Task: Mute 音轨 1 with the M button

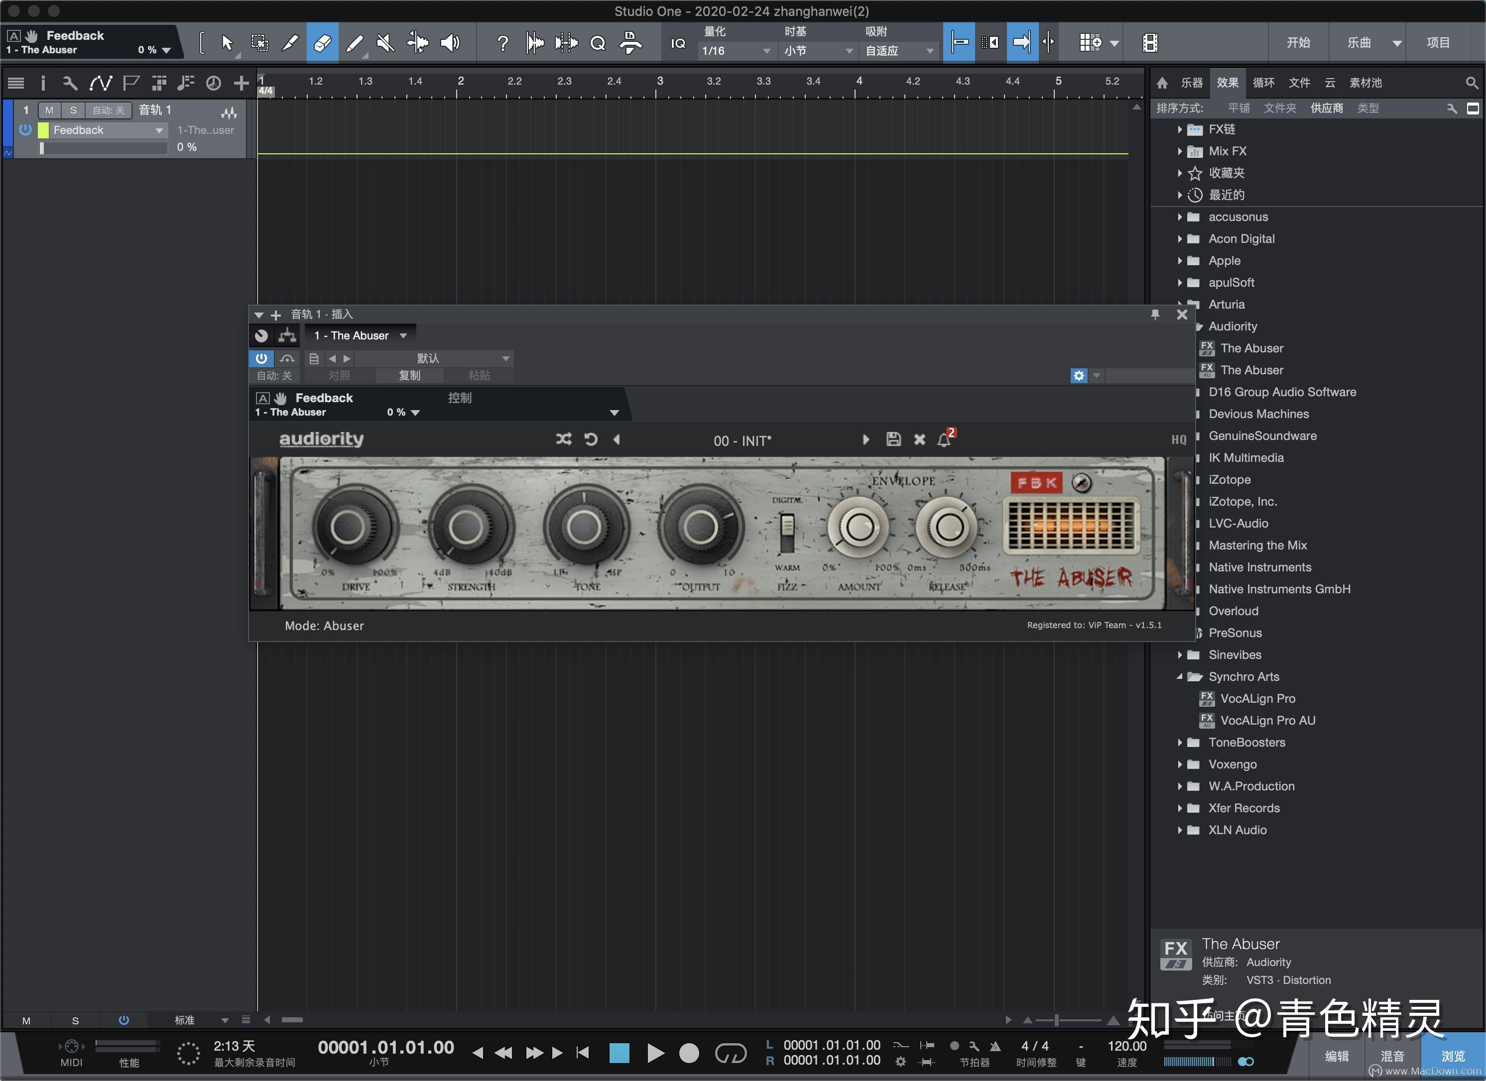Action: pyautogui.click(x=49, y=110)
